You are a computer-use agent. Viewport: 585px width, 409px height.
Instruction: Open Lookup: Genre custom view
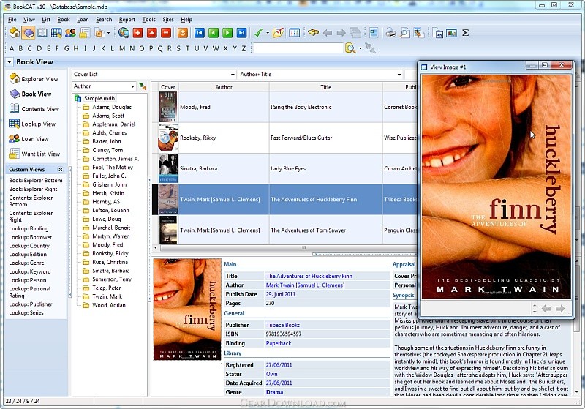(x=26, y=263)
